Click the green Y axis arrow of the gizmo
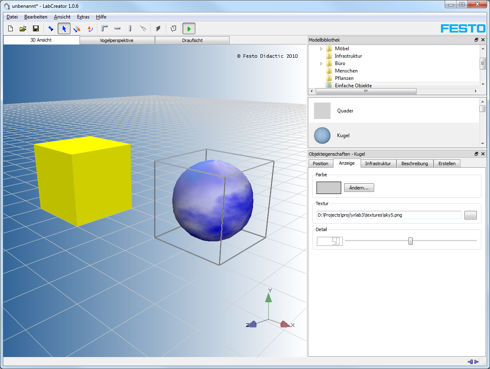 pyautogui.click(x=268, y=297)
